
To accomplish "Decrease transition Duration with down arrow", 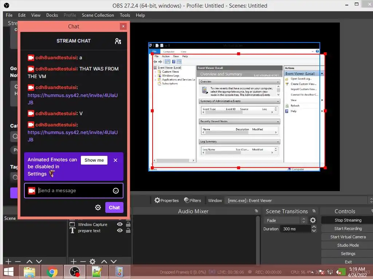I will tap(314, 231).
